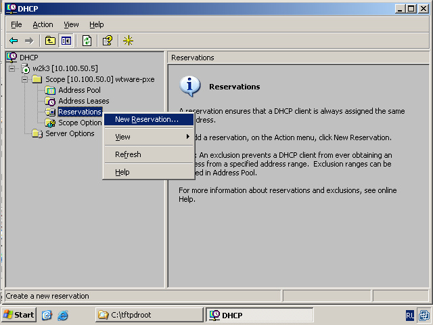The height and width of the screenshot is (325, 433).
Task: Click the Back arrow toolbar icon
Action: [x=14, y=41]
